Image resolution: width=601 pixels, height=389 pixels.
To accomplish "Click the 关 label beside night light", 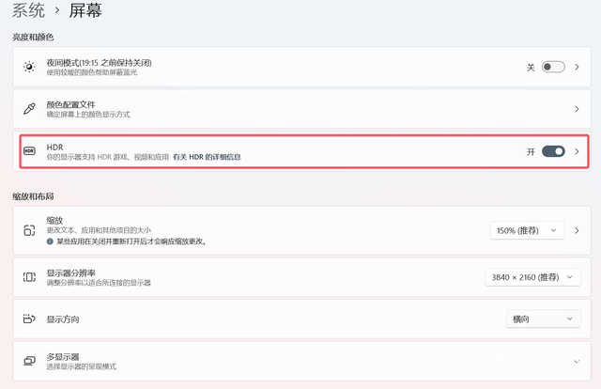I will (531, 68).
